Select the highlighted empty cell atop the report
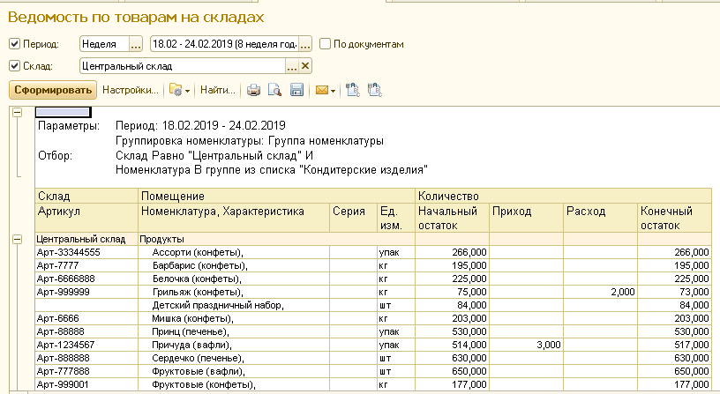 tap(63, 112)
